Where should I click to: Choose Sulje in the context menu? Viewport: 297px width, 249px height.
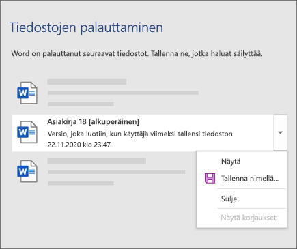pyautogui.click(x=229, y=199)
